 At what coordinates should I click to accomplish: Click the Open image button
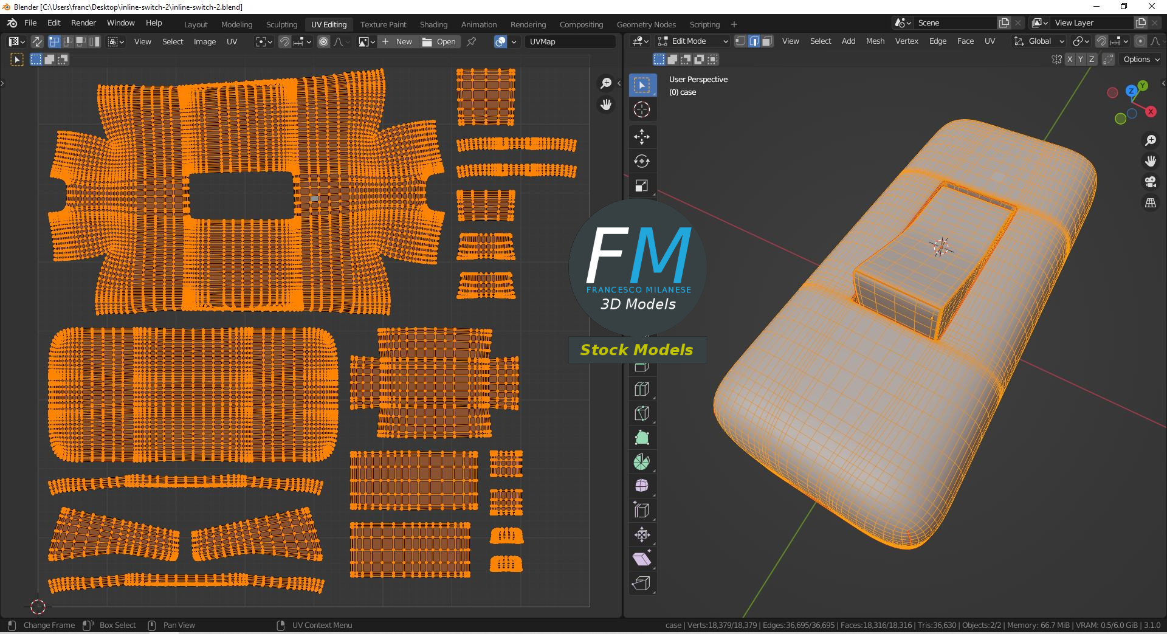pos(439,42)
